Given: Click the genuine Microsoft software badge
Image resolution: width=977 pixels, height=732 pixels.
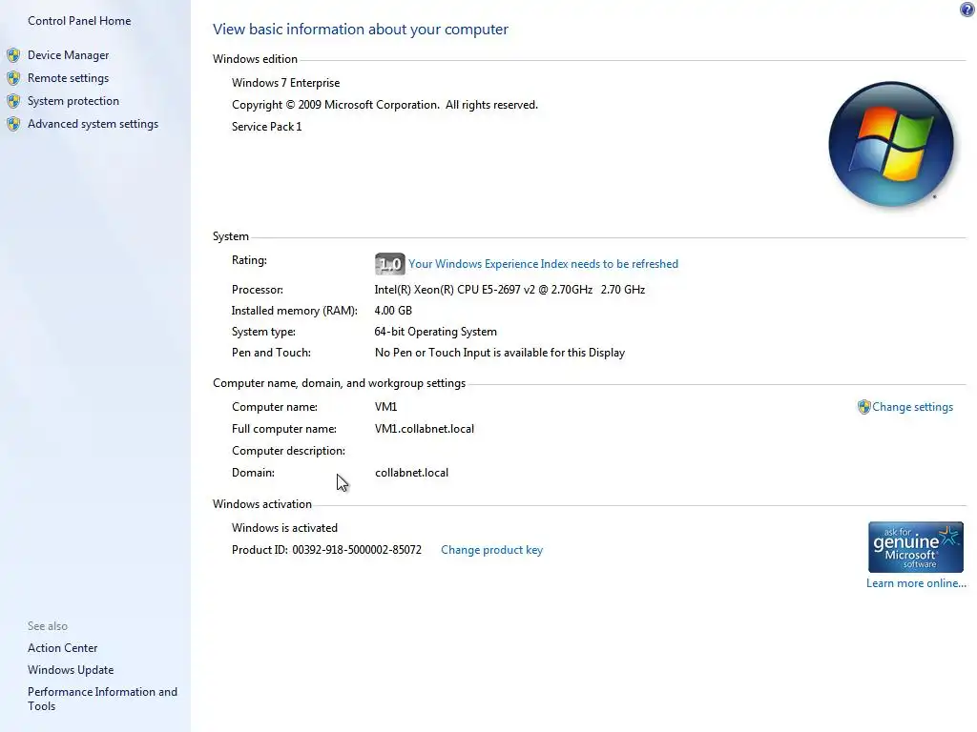Looking at the screenshot, I should 915,547.
